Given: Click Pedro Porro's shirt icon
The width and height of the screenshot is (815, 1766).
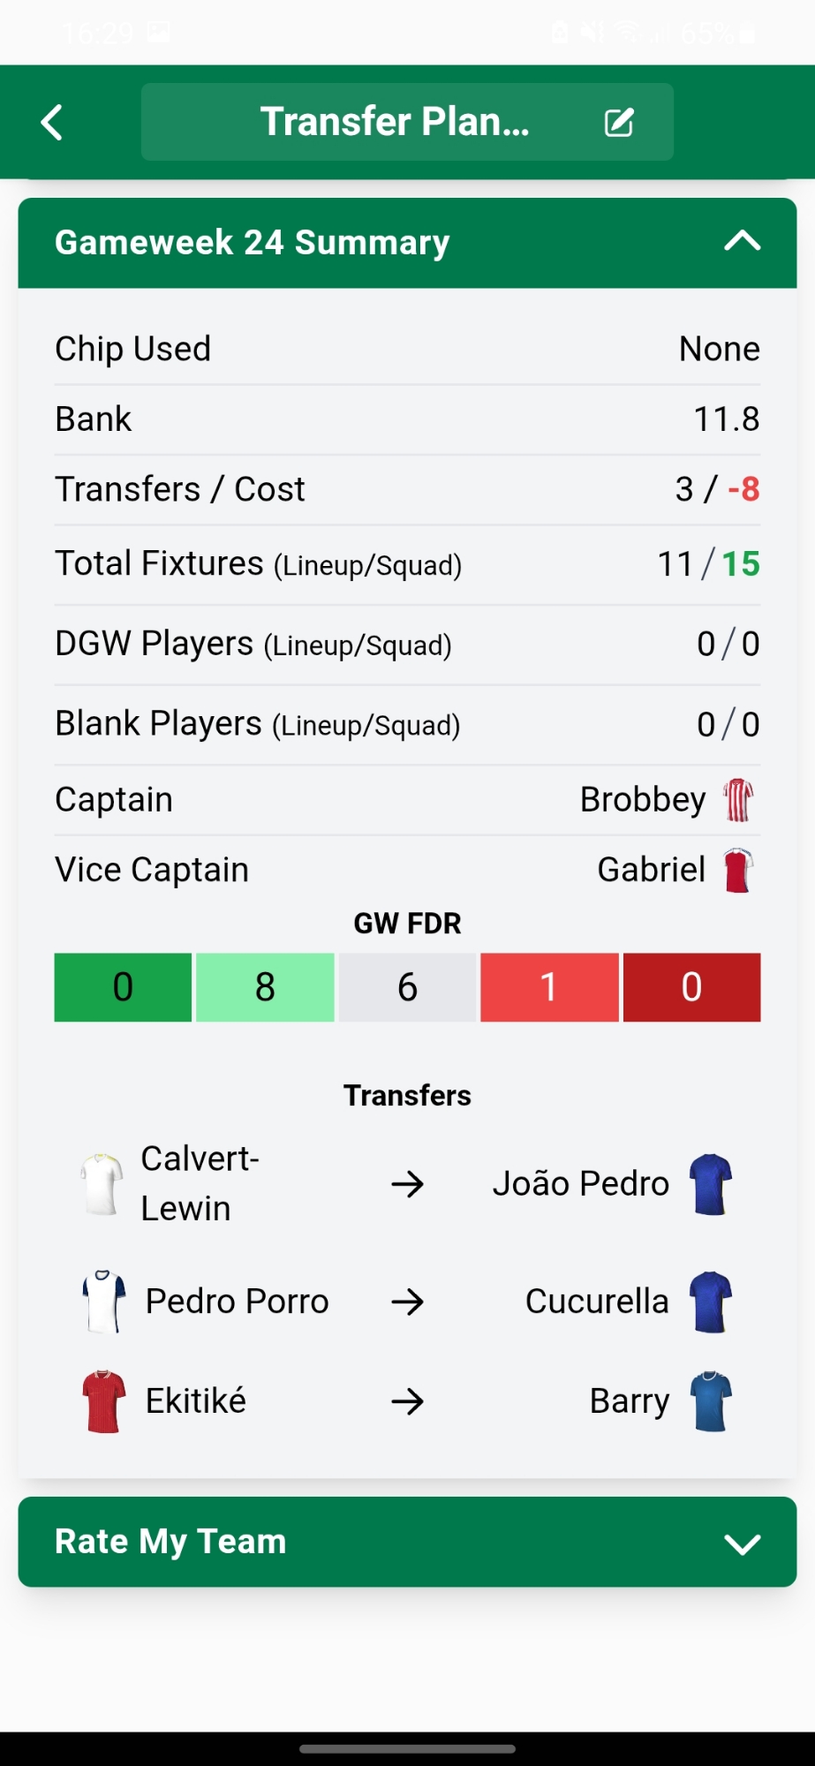Looking at the screenshot, I should click(104, 1302).
